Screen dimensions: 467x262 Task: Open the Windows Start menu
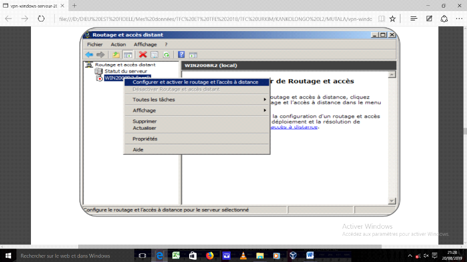8,256
